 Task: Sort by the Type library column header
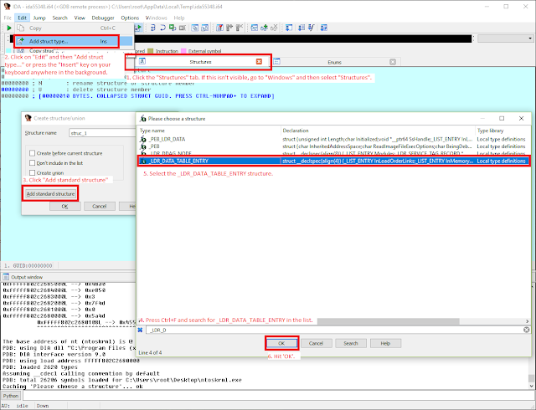tap(502, 131)
